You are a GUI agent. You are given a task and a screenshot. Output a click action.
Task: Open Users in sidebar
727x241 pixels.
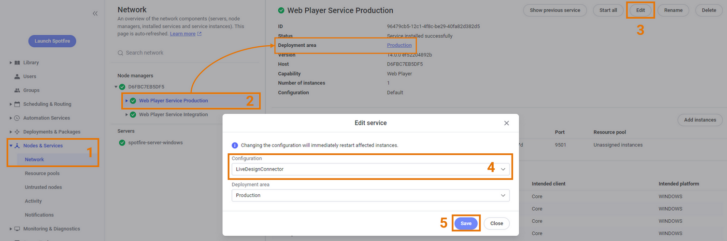29,76
